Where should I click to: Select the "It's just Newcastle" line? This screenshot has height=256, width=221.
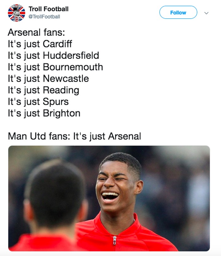(x=48, y=78)
